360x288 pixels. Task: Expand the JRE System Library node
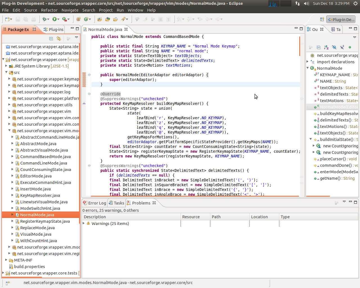[x=6, y=66]
